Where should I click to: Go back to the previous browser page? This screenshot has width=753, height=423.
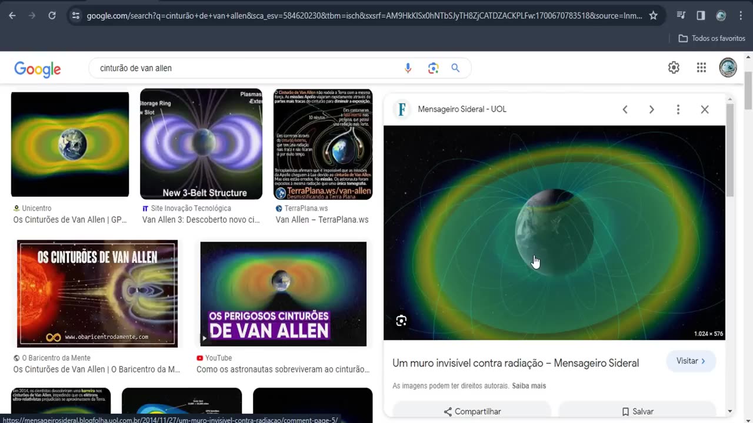point(12,16)
